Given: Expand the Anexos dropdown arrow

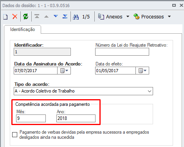Looking at the screenshot, I should pyautogui.click(x=128, y=16).
